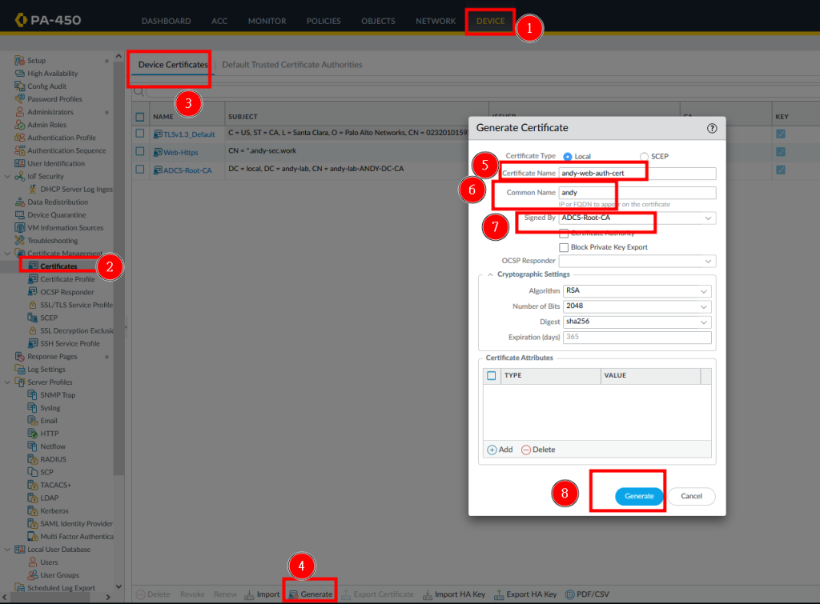Screen dimensions: 820x604
Task: Collapse the Server Profiles tree node
Action: click(x=7, y=382)
